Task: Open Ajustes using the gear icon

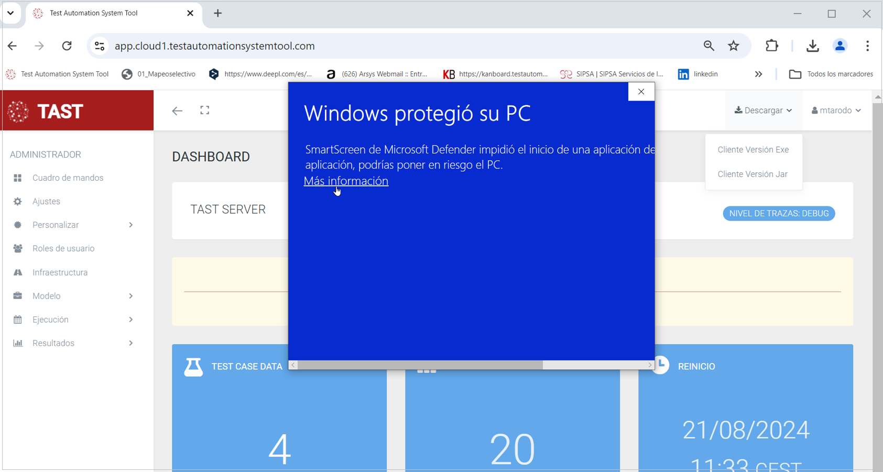Action: tap(18, 201)
